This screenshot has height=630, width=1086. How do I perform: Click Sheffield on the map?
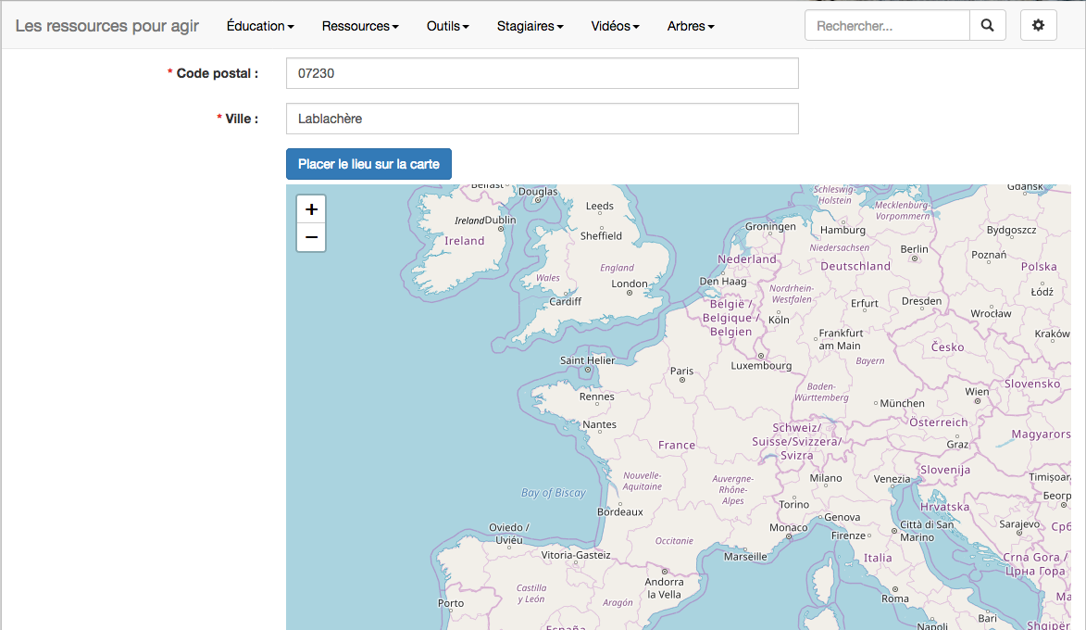tap(601, 236)
